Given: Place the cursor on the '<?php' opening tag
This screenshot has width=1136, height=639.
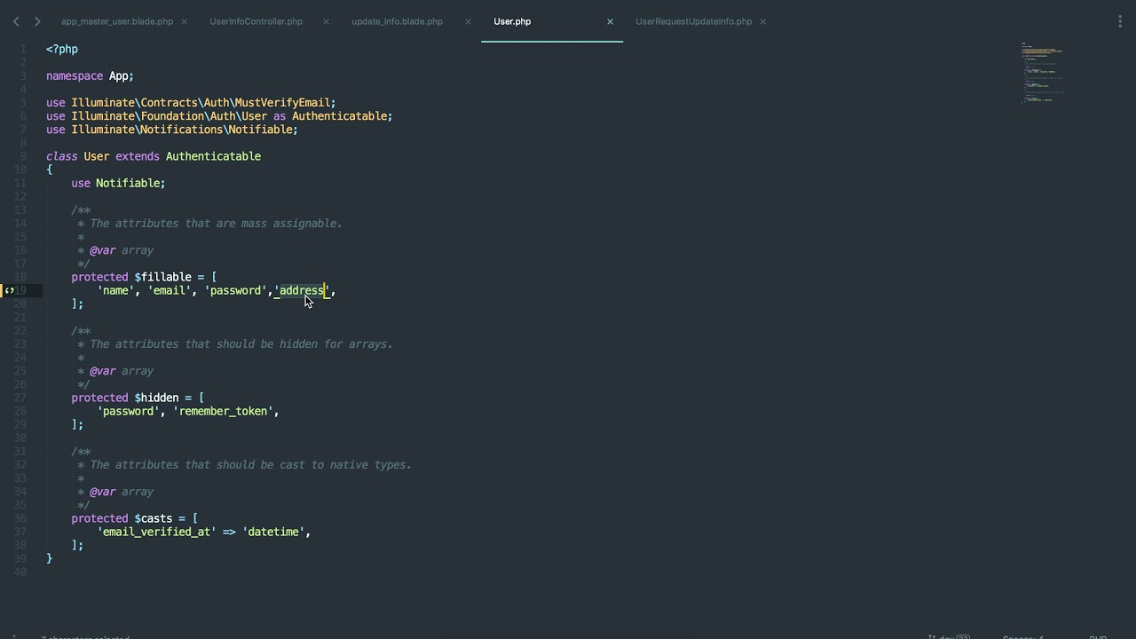Looking at the screenshot, I should click(62, 49).
